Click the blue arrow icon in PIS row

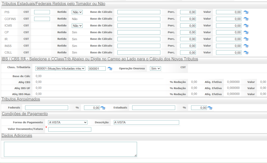click(246, 12)
